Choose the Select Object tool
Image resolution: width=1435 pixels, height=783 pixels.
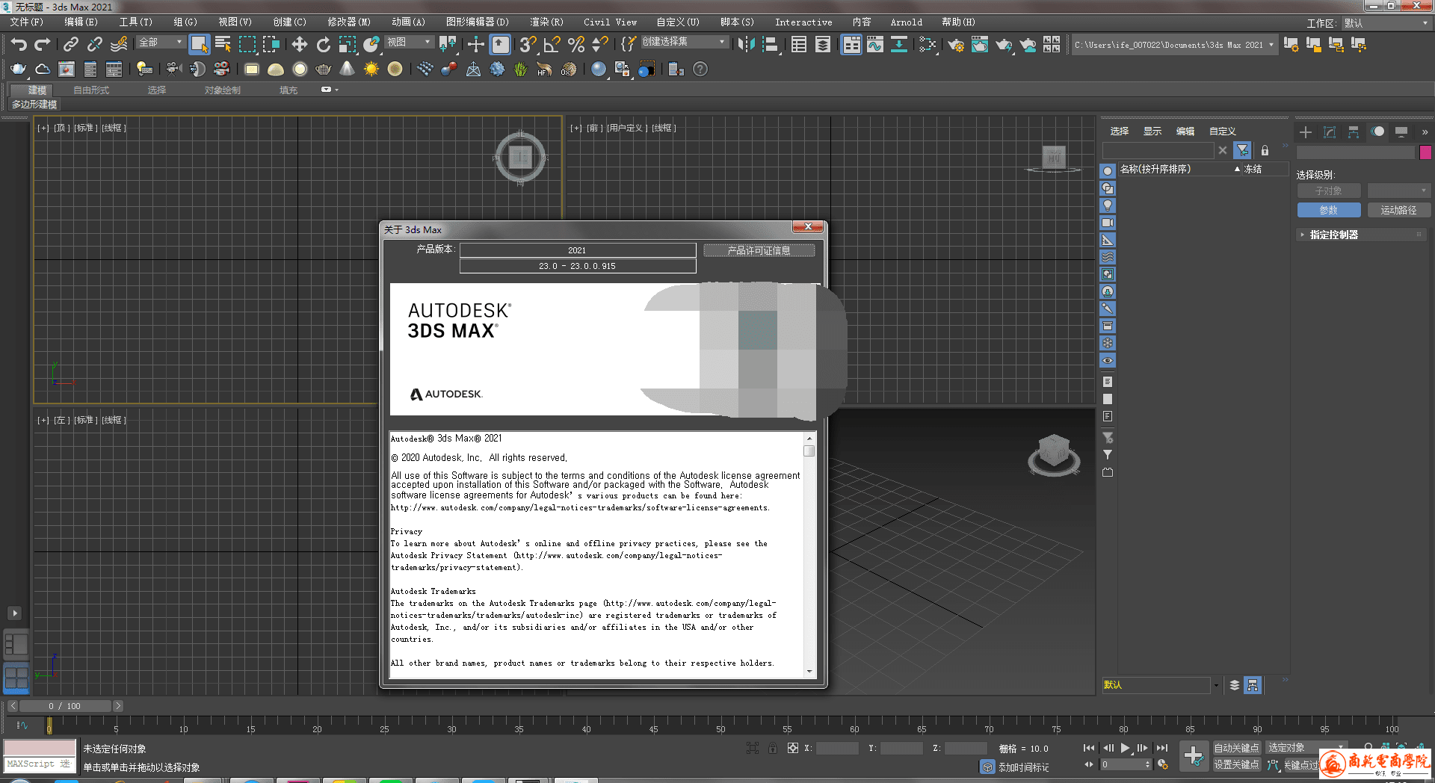coord(199,45)
